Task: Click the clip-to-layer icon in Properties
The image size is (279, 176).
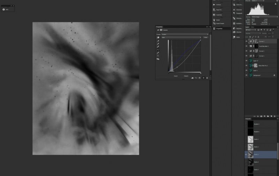Action: tap(192, 78)
